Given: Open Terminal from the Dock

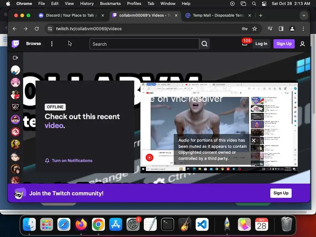Looking at the screenshot, I should (x=168, y=224).
